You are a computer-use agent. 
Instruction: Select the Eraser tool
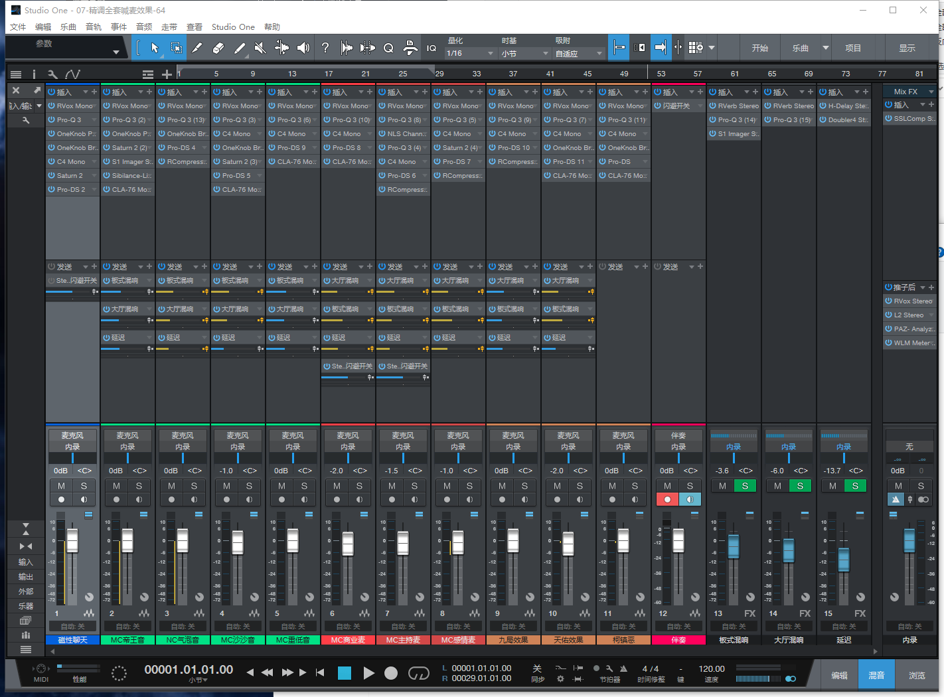[218, 47]
